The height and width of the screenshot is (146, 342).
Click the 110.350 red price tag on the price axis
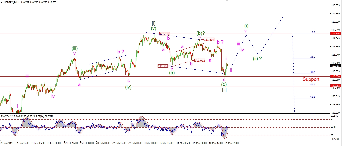tap(335, 76)
